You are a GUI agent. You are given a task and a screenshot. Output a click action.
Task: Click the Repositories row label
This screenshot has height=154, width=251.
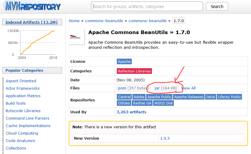tap(83, 100)
